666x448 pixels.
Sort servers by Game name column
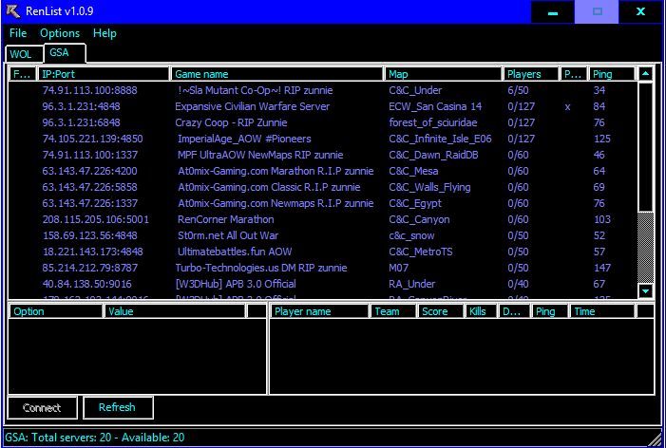click(276, 74)
